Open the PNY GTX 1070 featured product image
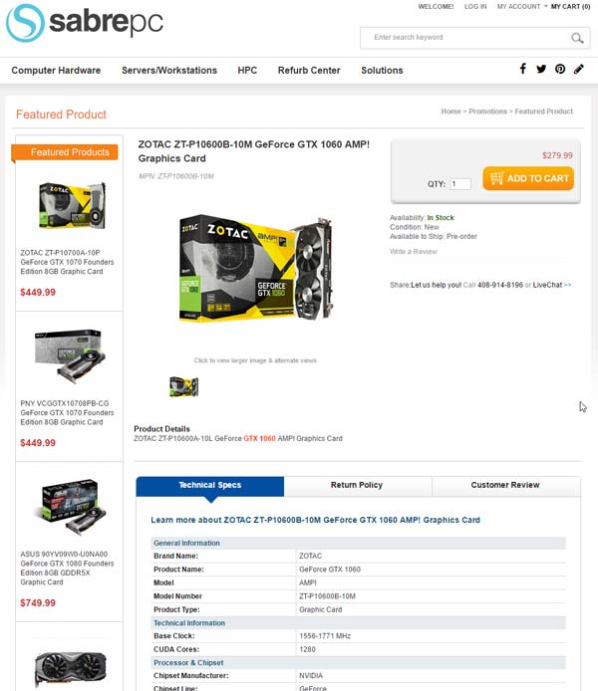598x691 pixels. (x=70, y=356)
